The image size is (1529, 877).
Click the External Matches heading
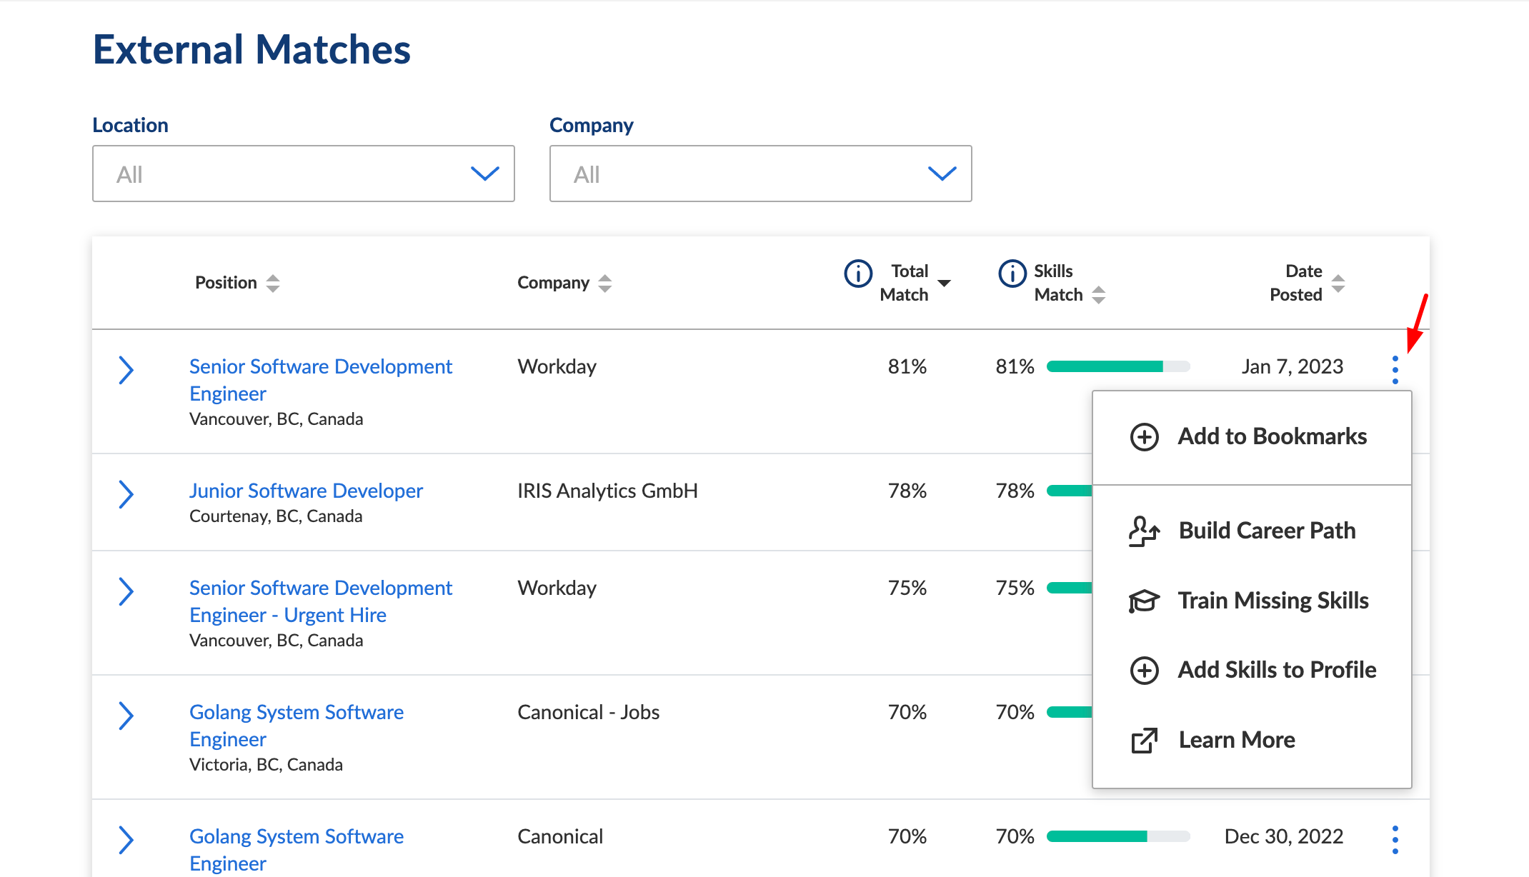pyautogui.click(x=251, y=49)
